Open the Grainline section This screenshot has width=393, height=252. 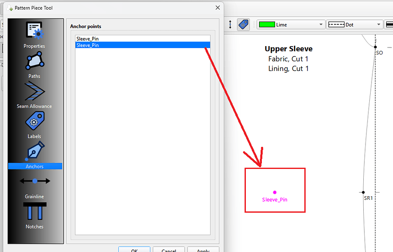click(35, 186)
